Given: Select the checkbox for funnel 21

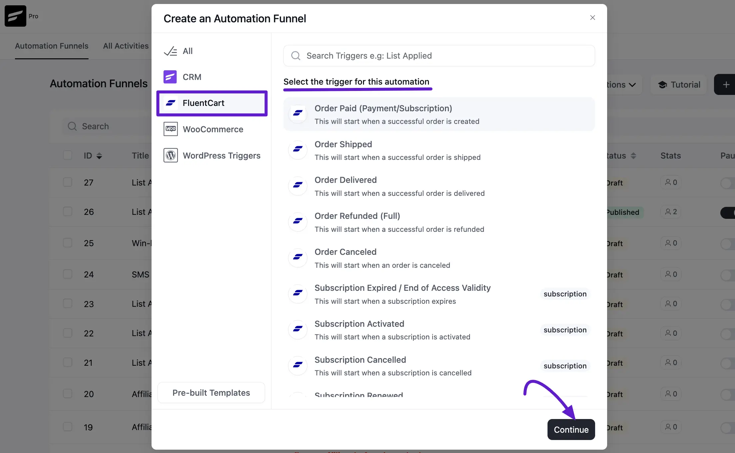Looking at the screenshot, I should pyautogui.click(x=68, y=362).
